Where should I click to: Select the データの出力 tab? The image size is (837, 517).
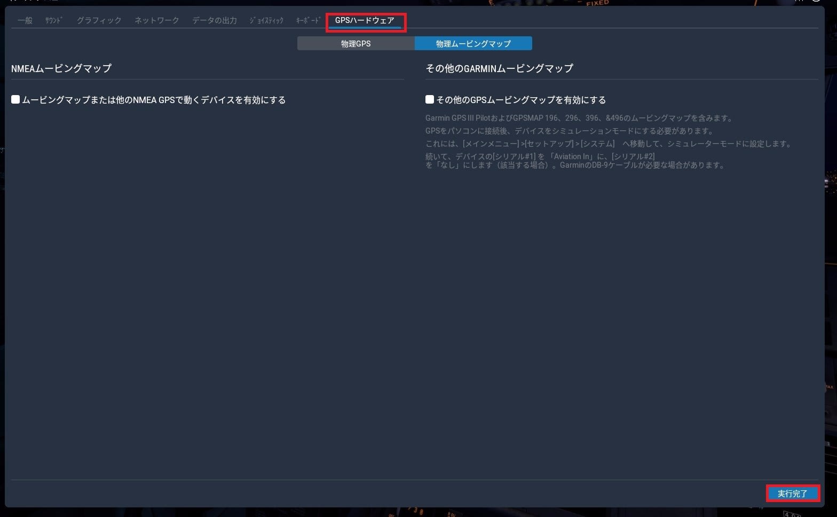point(214,20)
